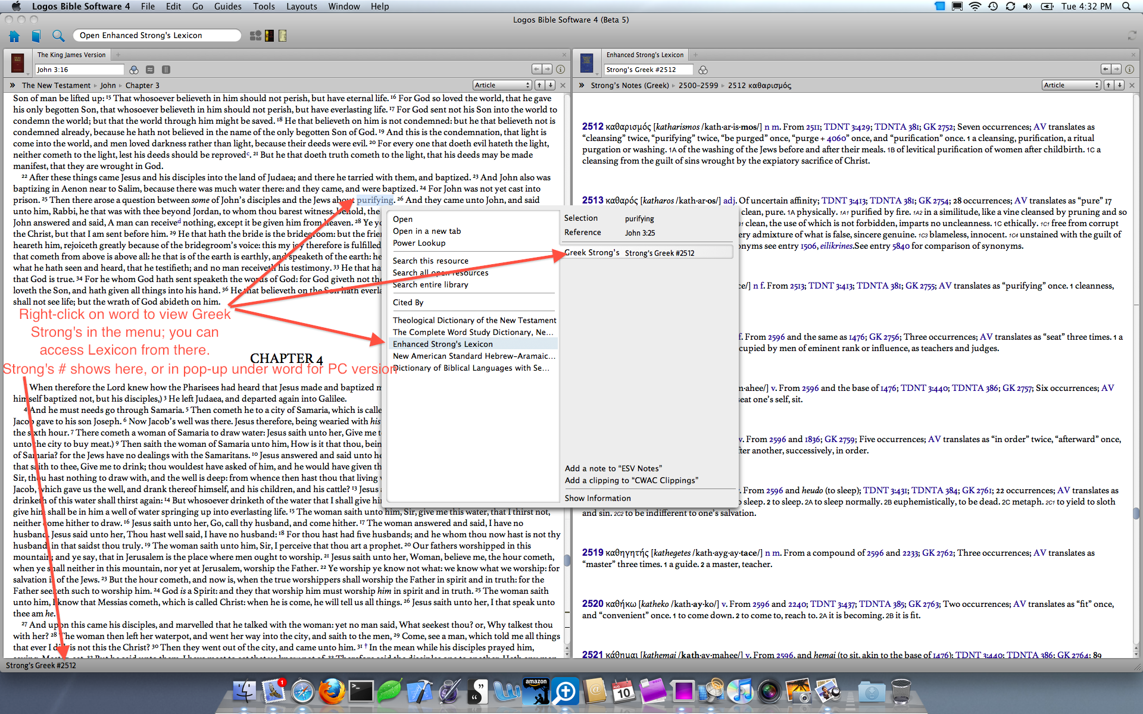This screenshot has width=1143, height=714.
Task: Open the Tools menu
Action: pyautogui.click(x=264, y=7)
